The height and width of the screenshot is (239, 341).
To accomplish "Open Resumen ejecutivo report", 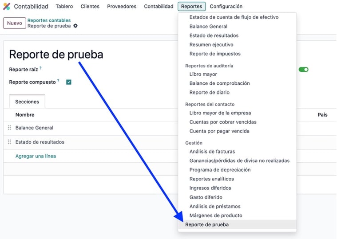I will click(211, 44).
